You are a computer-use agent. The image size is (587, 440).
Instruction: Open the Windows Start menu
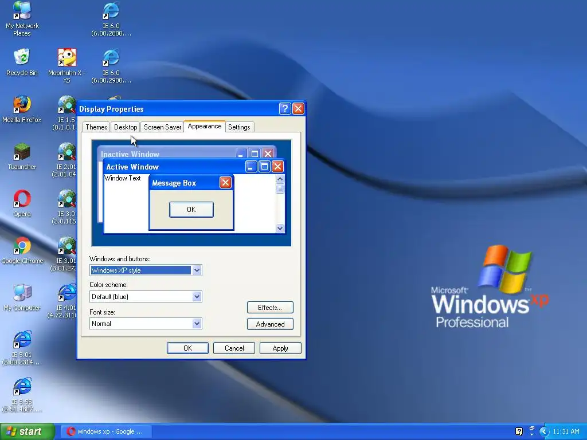click(27, 431)
